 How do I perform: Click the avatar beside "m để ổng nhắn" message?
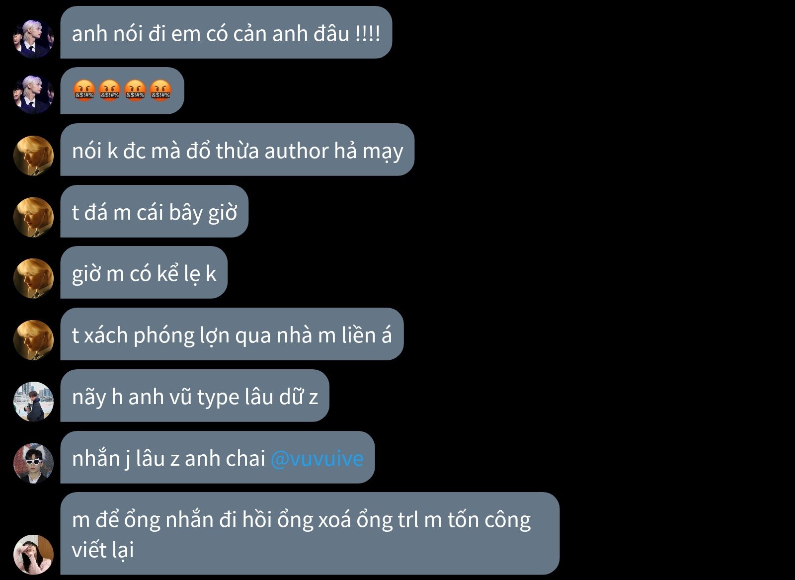click(33, 555)
